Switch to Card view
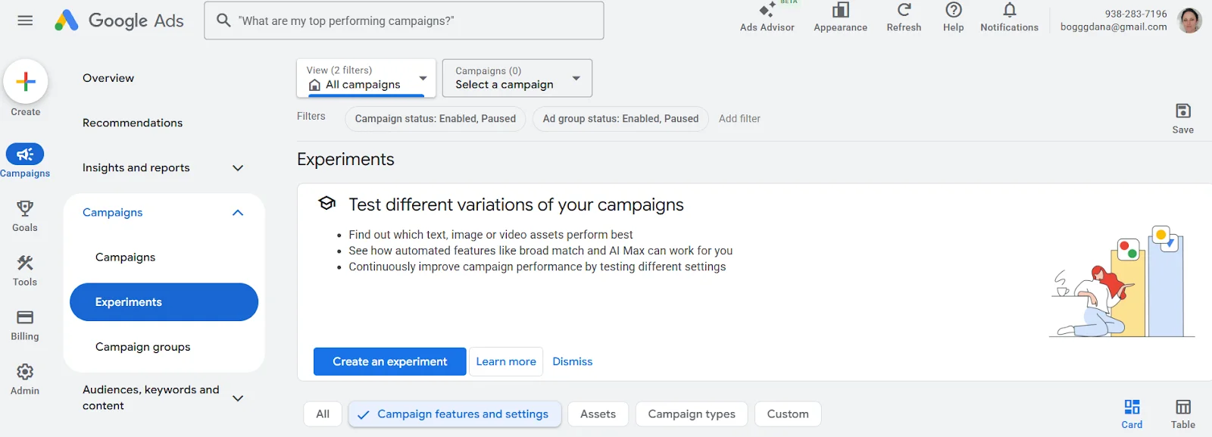This screenshot has height=437, width=1212. pyautogui.click(x=1132, y=414)
